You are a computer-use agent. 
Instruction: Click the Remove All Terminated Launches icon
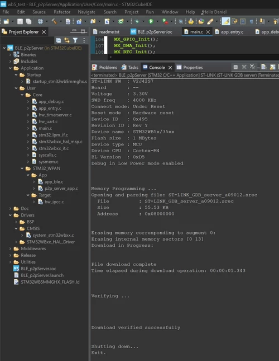tap(252, 67)
